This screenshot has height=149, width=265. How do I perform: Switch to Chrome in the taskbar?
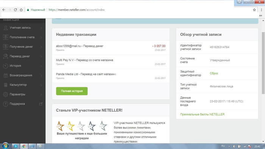tap(24, 146)
